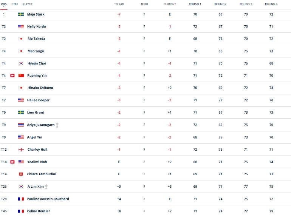Click the Chinese flag beside Ruoning Yin

(x=21, y=76)
